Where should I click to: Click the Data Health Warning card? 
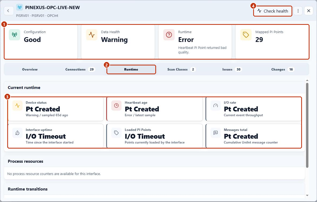(118, 42)
